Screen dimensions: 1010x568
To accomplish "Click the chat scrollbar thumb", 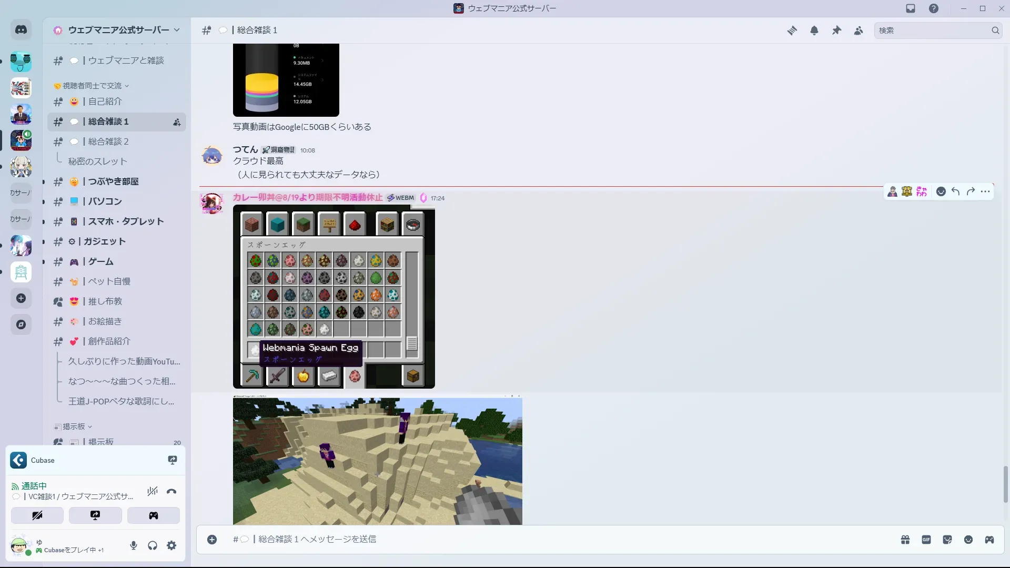I will [x=1005, y=484].
